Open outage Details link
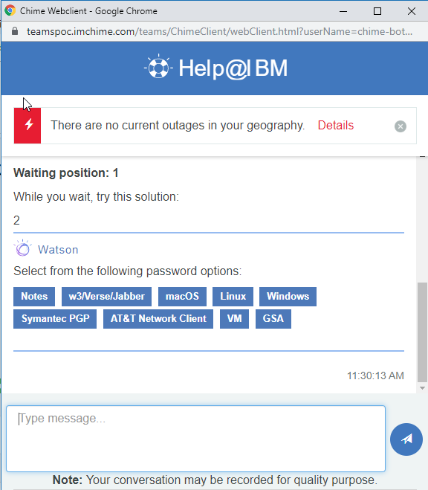Viewport: 428px width, 490px height. pos(336,126)
